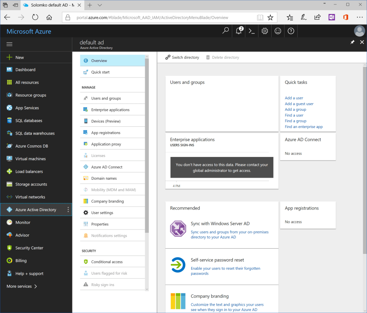Open SQL databases
367x313 pixels.
(x=36, y=121)
